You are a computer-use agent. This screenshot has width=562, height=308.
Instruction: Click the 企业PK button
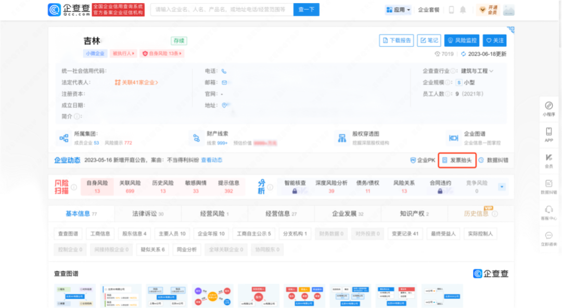click(423, 160)
